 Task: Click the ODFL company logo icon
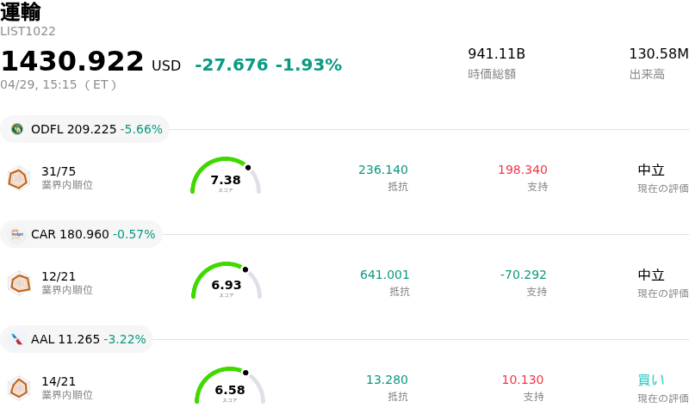17,129
